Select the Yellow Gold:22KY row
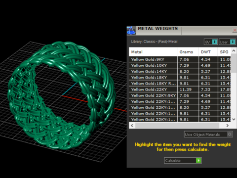 coord(180,89)
